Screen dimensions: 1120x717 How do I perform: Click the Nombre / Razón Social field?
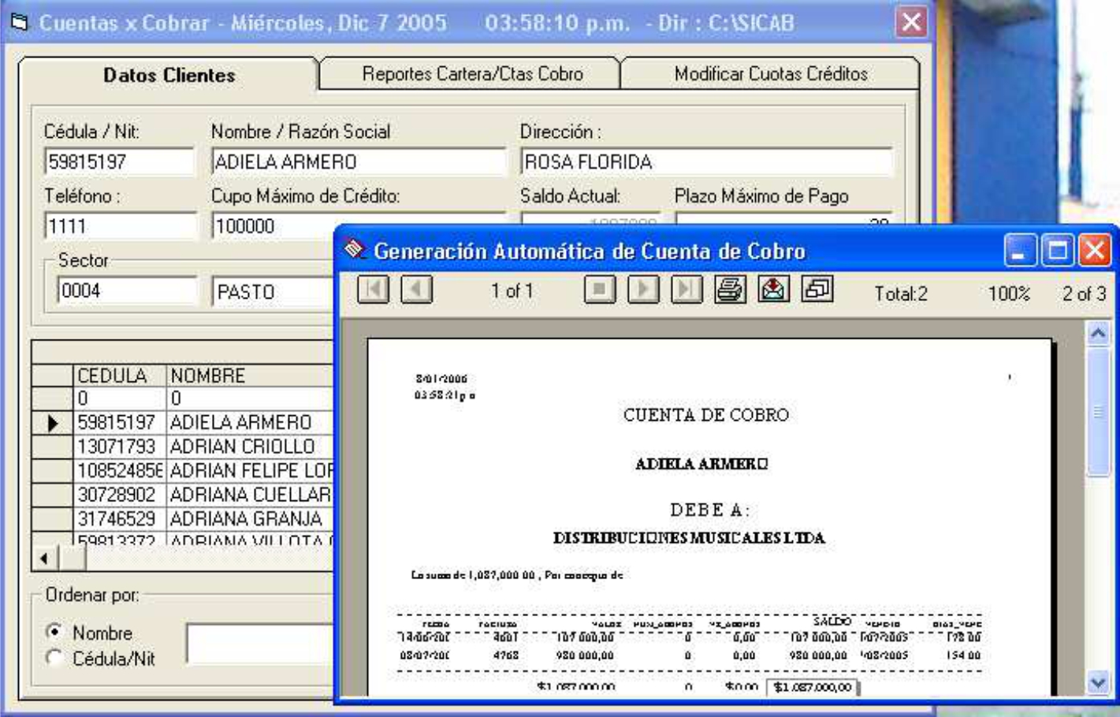point(358,162)
